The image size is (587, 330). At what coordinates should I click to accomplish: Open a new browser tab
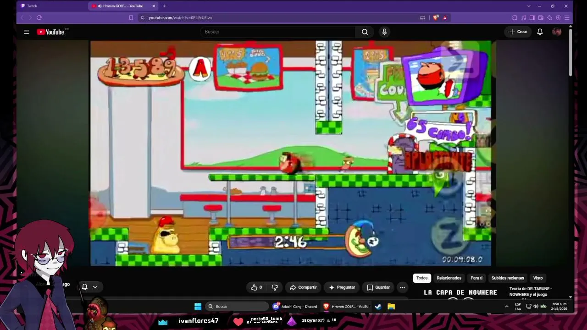point(164,6)
